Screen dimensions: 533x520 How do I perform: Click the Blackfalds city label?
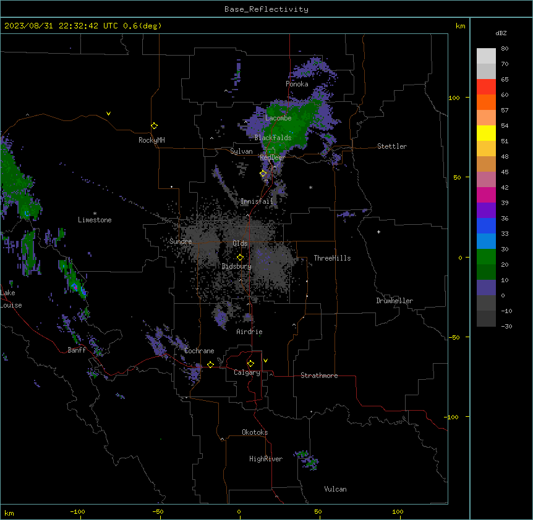click(x=273, y=138)
